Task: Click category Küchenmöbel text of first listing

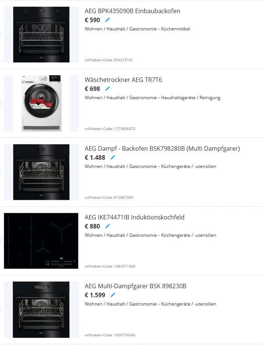Action: pos(175,29)
